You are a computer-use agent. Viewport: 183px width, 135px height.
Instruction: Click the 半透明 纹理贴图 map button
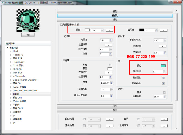[x=109, y=73]
